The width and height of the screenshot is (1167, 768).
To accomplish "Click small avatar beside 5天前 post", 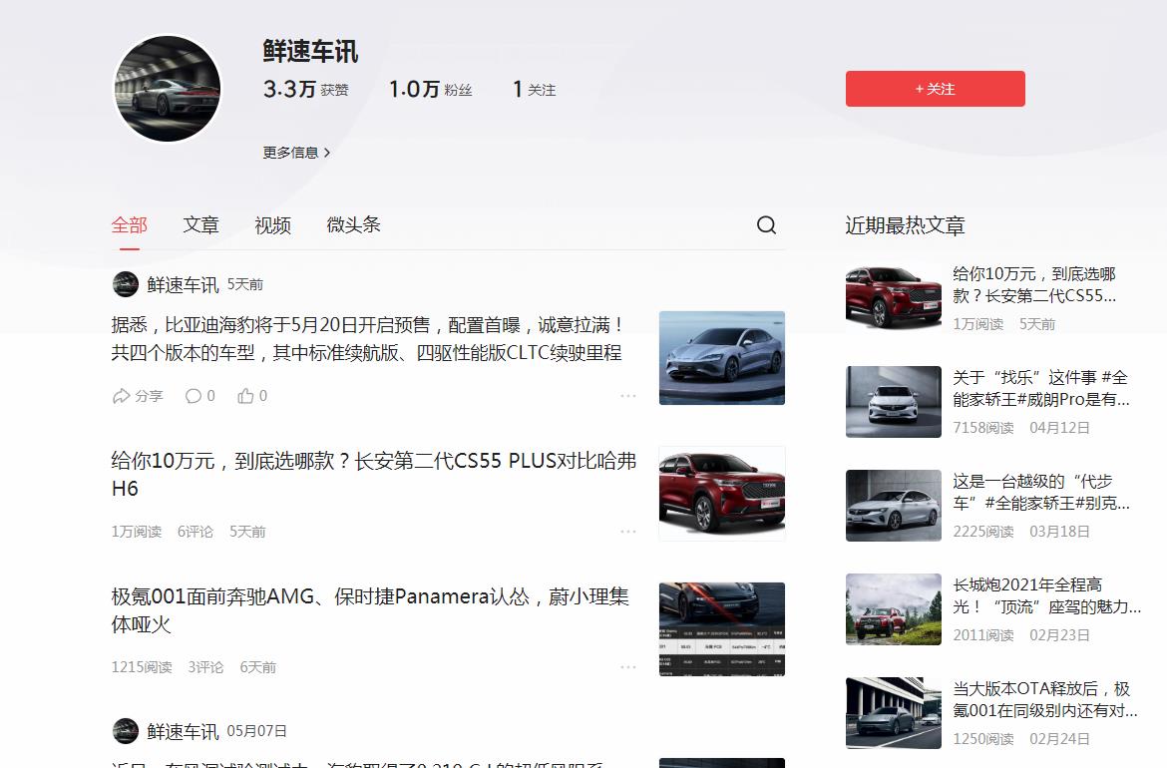I will 125,284.
